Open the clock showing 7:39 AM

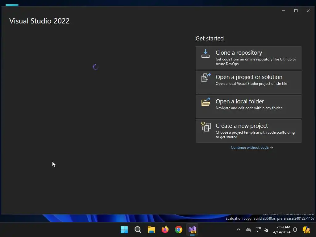click(x=282, y=230)
